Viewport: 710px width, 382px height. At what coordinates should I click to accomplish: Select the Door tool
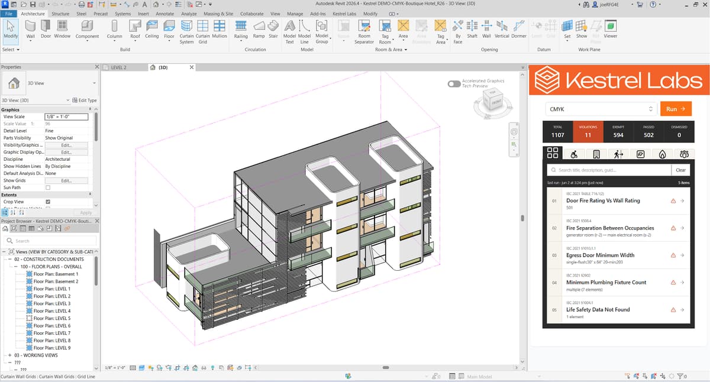(46, 29)
